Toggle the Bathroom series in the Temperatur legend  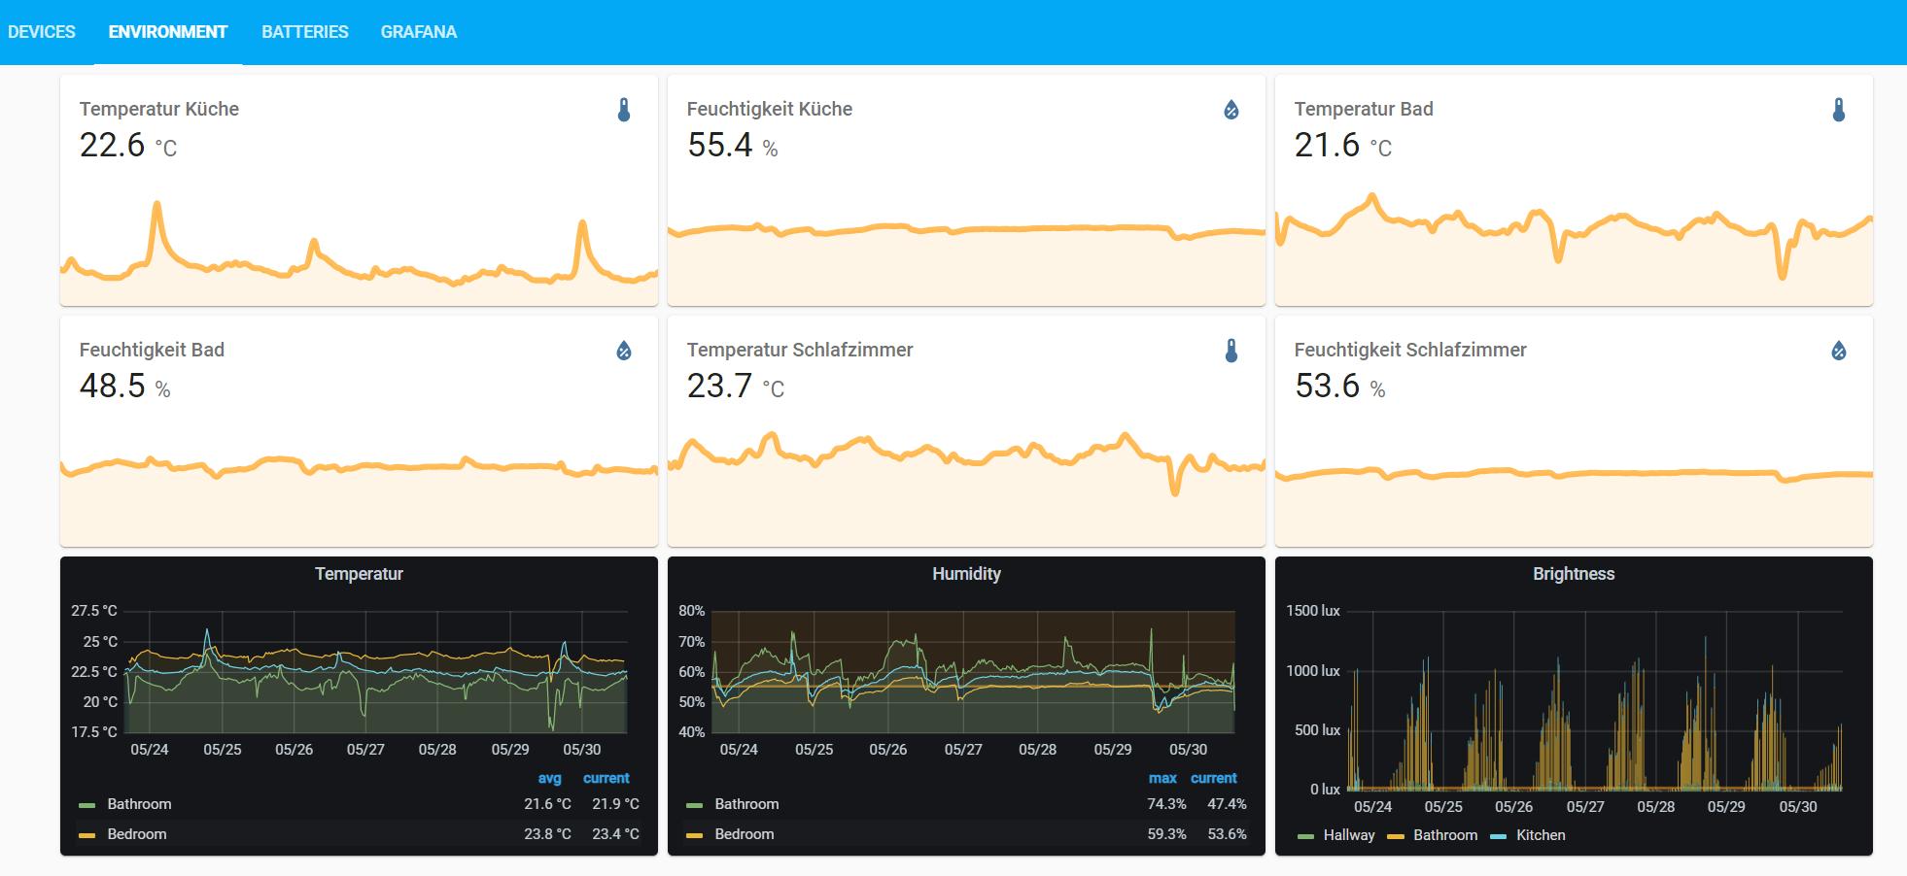pyautogui.click(x=138, y=804)
